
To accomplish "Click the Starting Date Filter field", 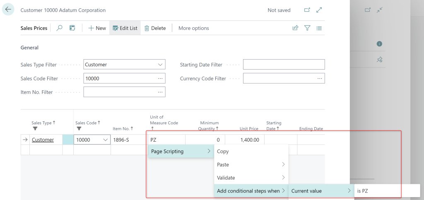I will tap(284, 65).
